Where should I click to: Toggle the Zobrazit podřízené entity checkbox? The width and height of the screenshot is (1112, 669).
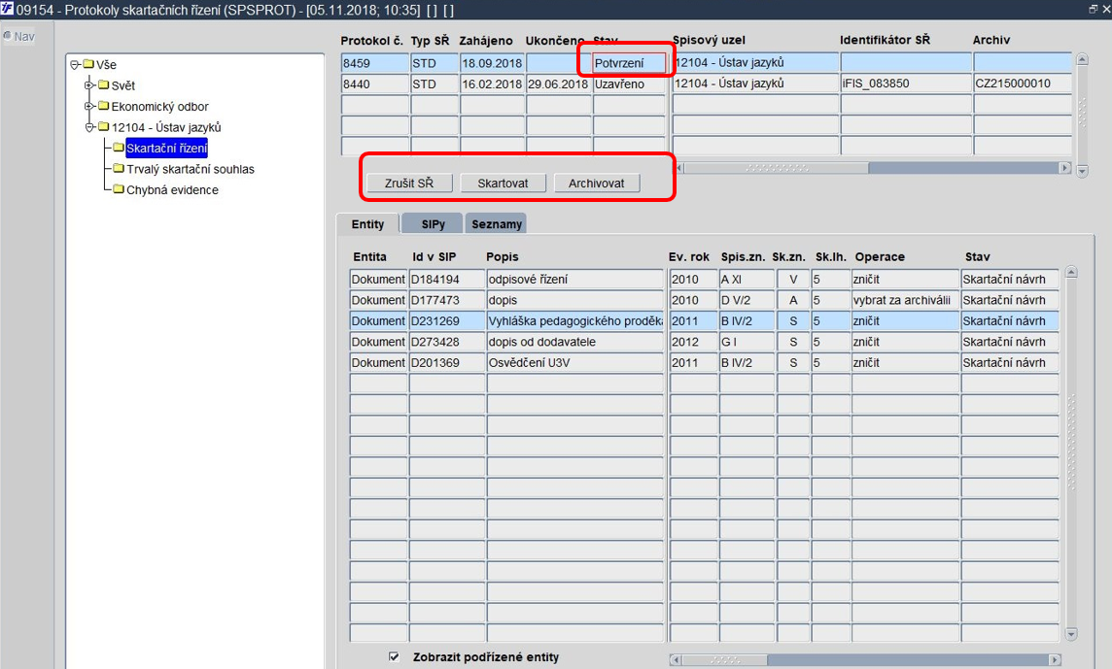pos(394,657)
